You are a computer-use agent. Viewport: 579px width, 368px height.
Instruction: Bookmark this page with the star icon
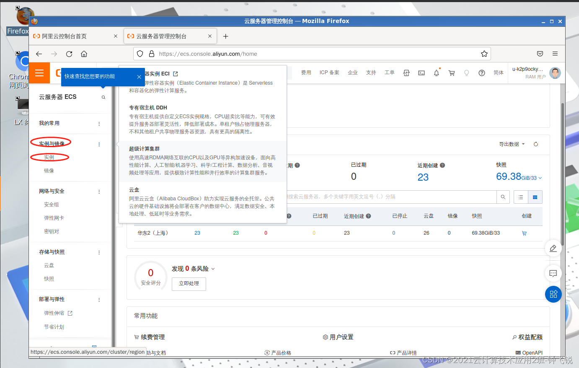pos(484,54)
